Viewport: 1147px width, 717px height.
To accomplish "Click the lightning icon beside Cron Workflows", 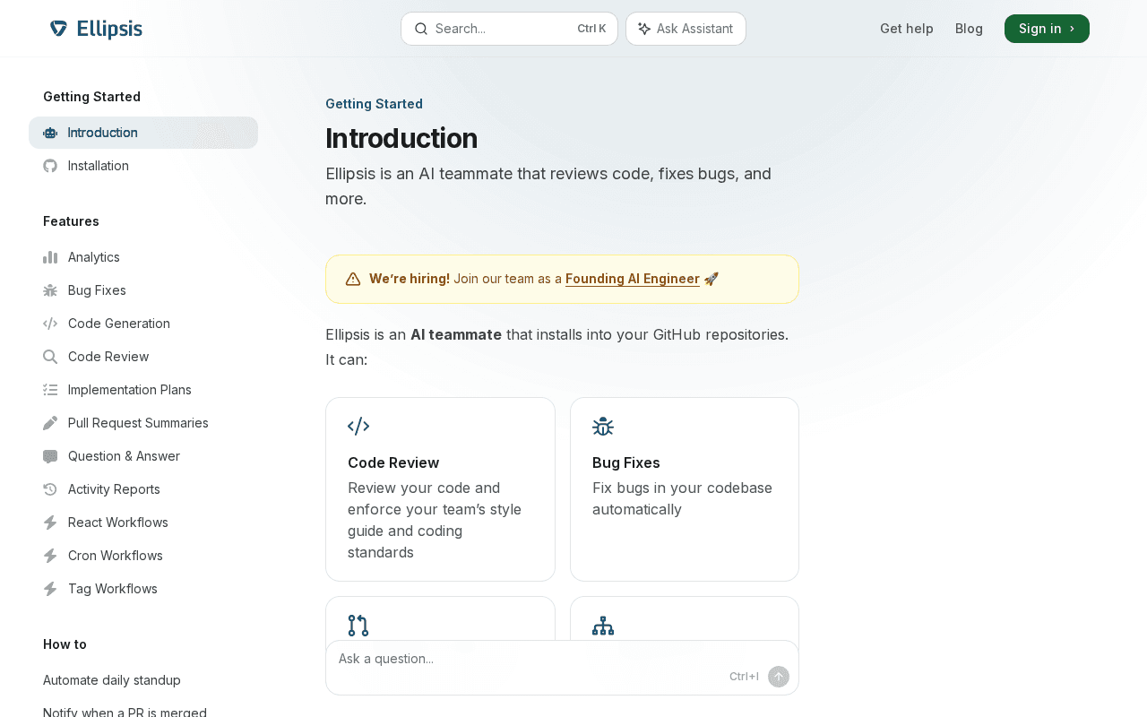I will click(50, 556).
